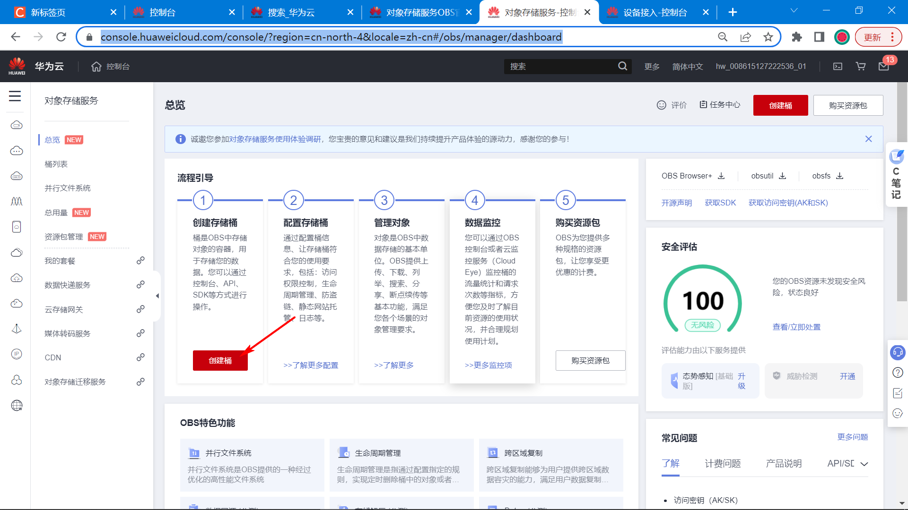Click the customer service headset icon
Image resolution: width=908 pixels, height=510 pixels.
[897, 352]
